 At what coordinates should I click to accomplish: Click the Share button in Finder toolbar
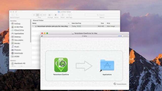pos(63,15)
